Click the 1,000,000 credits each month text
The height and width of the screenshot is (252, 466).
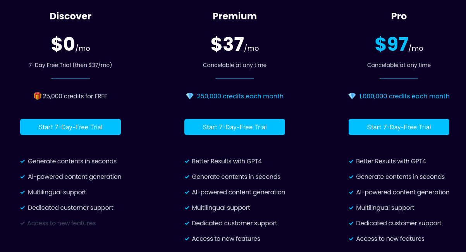click(404, 96)
